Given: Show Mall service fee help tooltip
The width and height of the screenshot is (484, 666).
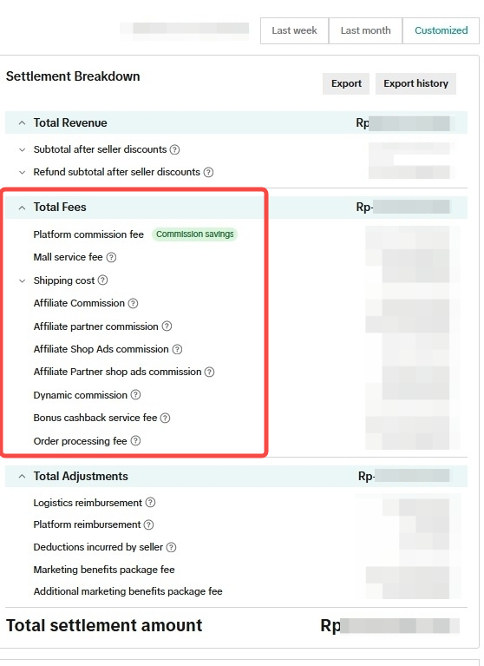Looking at the screenshot, I should [x=111, y=257].
